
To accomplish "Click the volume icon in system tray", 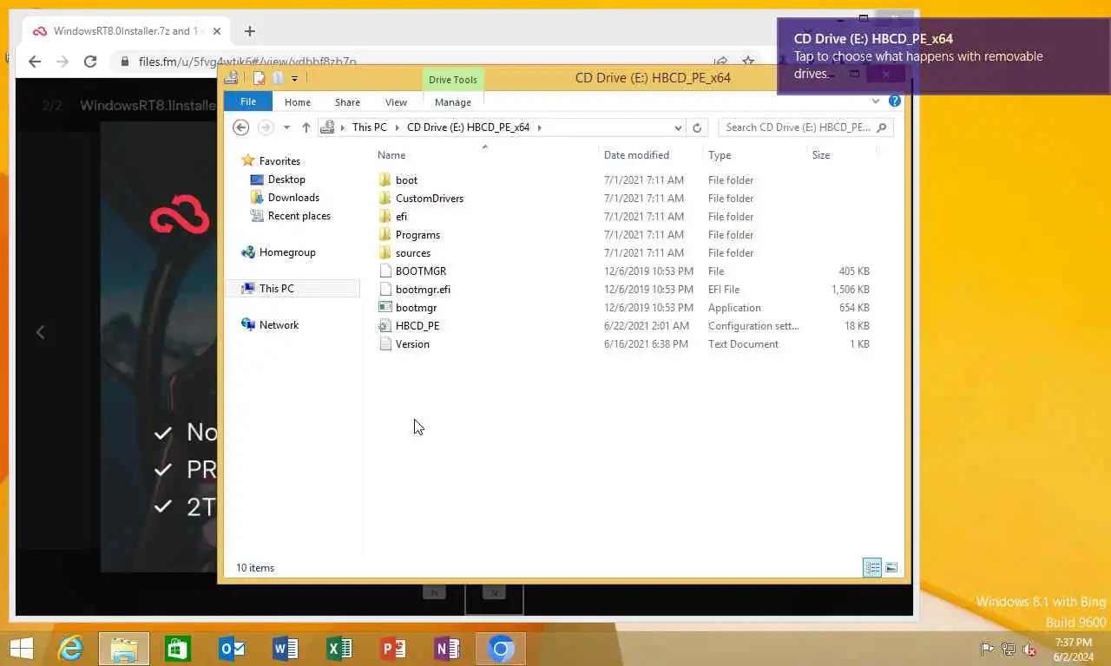I will point(1029,649).
